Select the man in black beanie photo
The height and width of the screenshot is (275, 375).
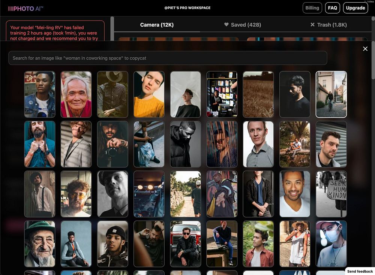click(x=112, y=244)
